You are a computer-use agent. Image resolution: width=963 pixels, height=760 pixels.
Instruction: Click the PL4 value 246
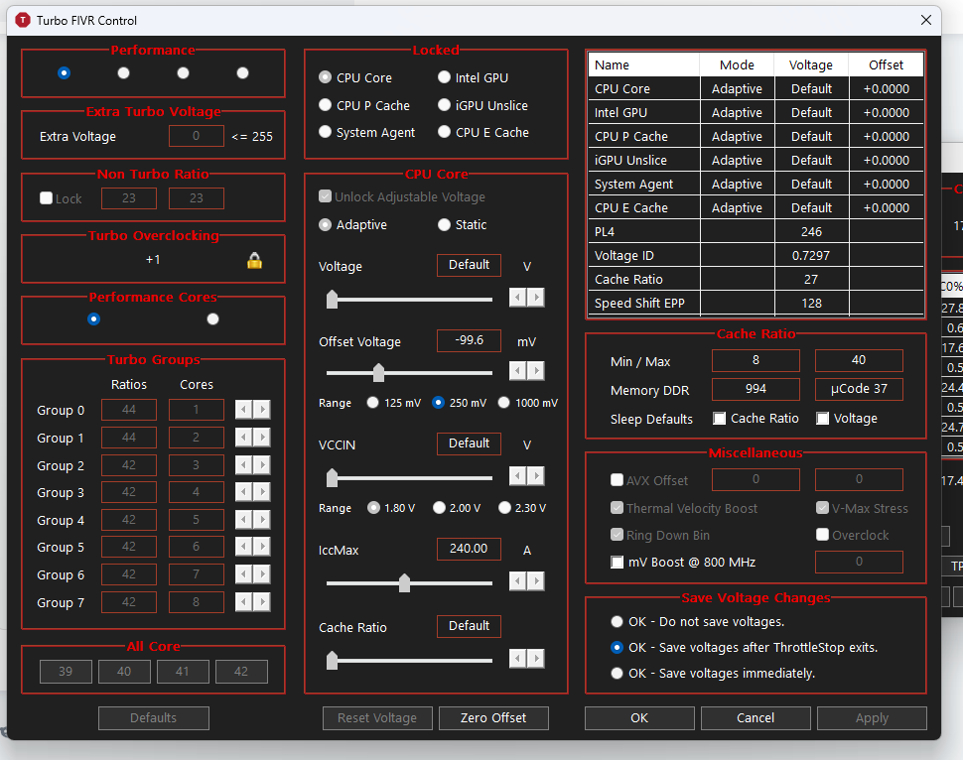coord(811,231)
